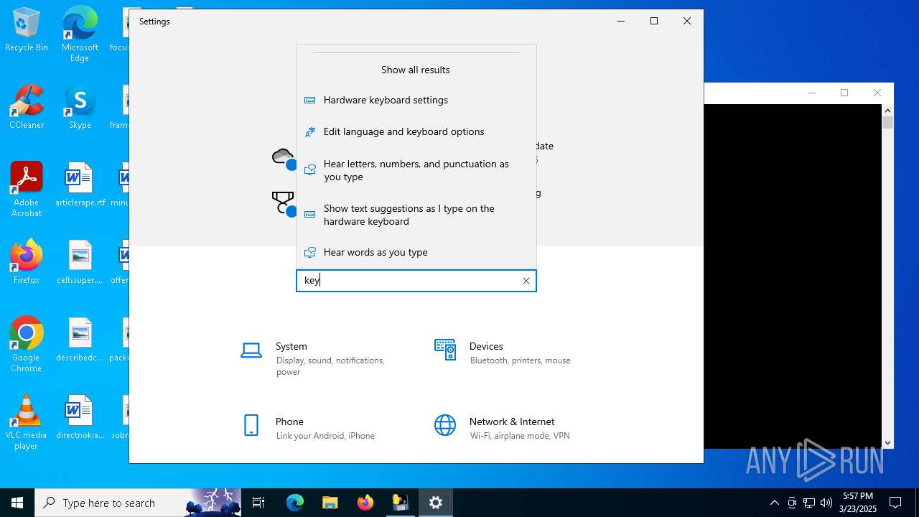Open volume control in system tray
919x517 pixels.
pyautogui.click(x=826, y=503)
